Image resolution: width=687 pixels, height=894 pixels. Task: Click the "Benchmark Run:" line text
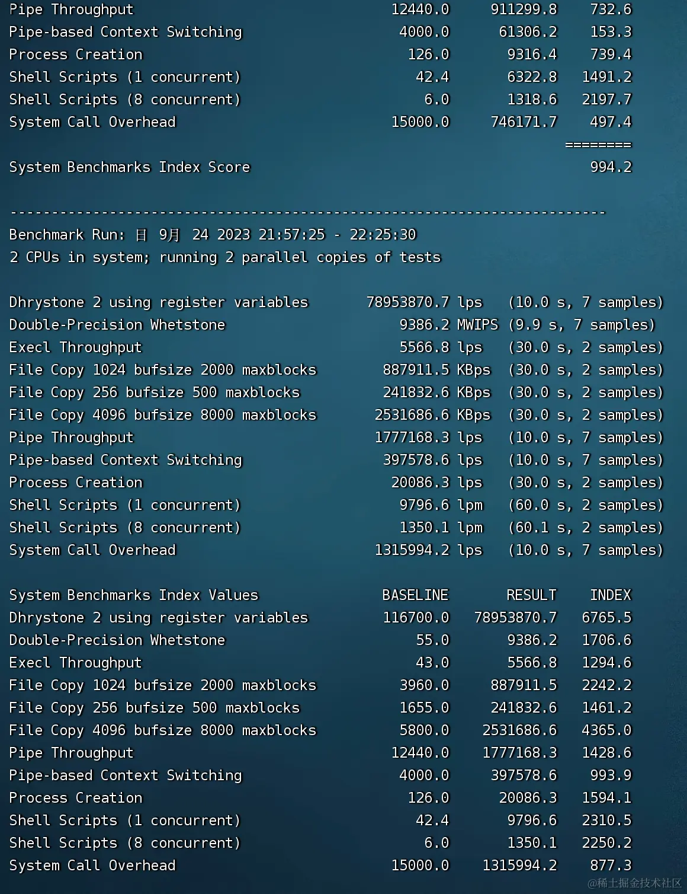click(213, 235)
